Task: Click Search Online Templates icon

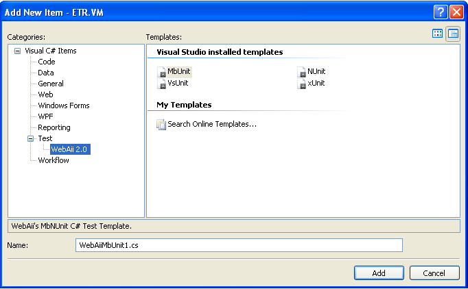Action: [x=162, y=125]
